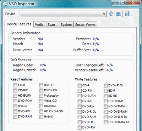Image resolution: width=142 pixels, height=131 pixels.
Task: Click the Vendor N/A value
Action: pyautogui.click(x=40, y=39)
